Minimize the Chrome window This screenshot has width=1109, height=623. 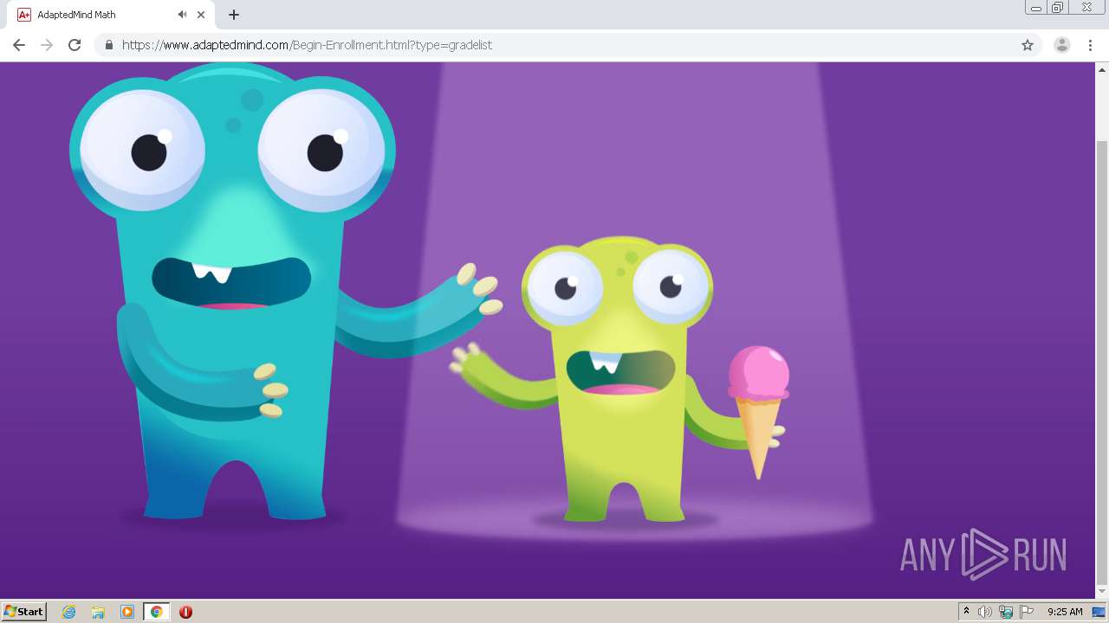(1036, 8)
